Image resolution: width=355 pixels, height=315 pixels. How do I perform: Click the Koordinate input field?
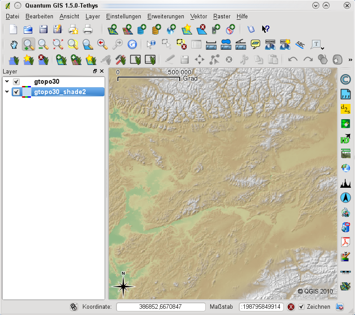pos(160,307)
